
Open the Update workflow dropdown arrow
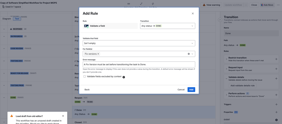click(x=246, y=5)
